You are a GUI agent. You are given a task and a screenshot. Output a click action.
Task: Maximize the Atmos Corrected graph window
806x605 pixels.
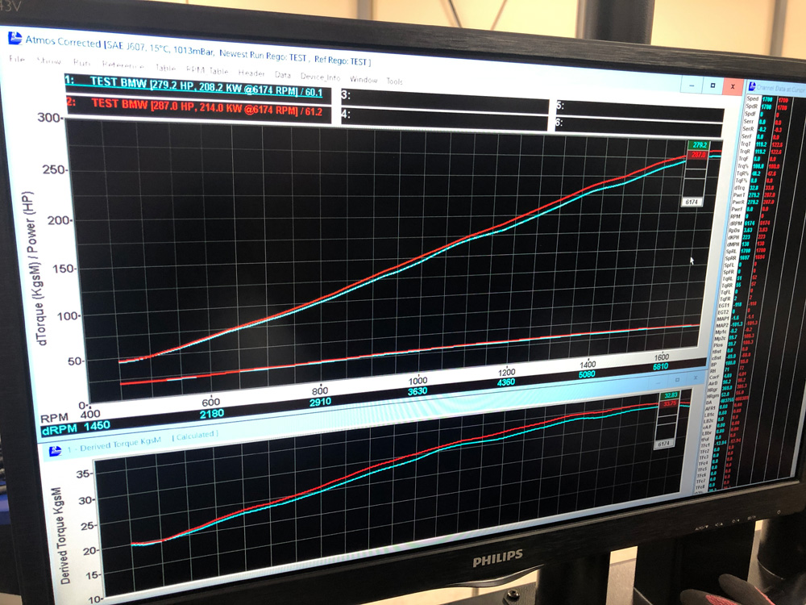(713, 86)
